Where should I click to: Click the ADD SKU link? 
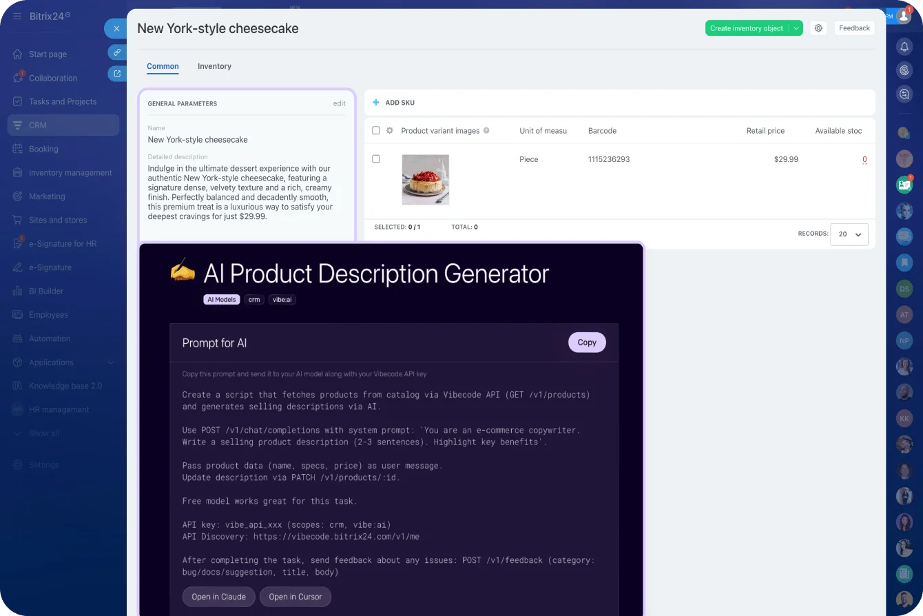(400, 103)
